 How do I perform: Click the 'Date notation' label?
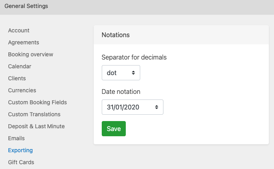[x=121, y=91]
